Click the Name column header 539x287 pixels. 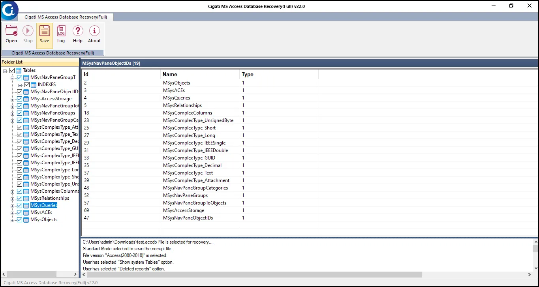[200, 74]
